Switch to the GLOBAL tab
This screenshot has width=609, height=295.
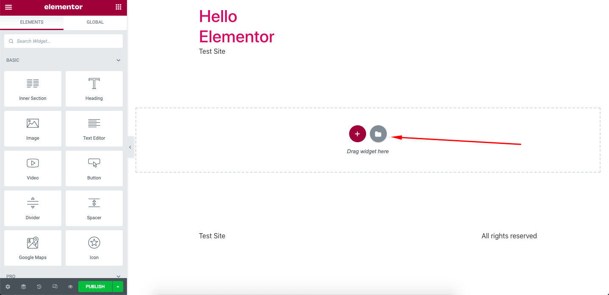[95, 22]
